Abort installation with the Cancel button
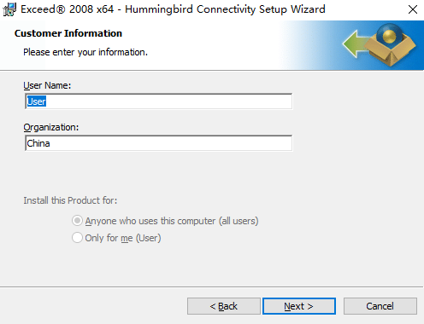The height and width of the screenshot is (324, 424). (380, 306)
